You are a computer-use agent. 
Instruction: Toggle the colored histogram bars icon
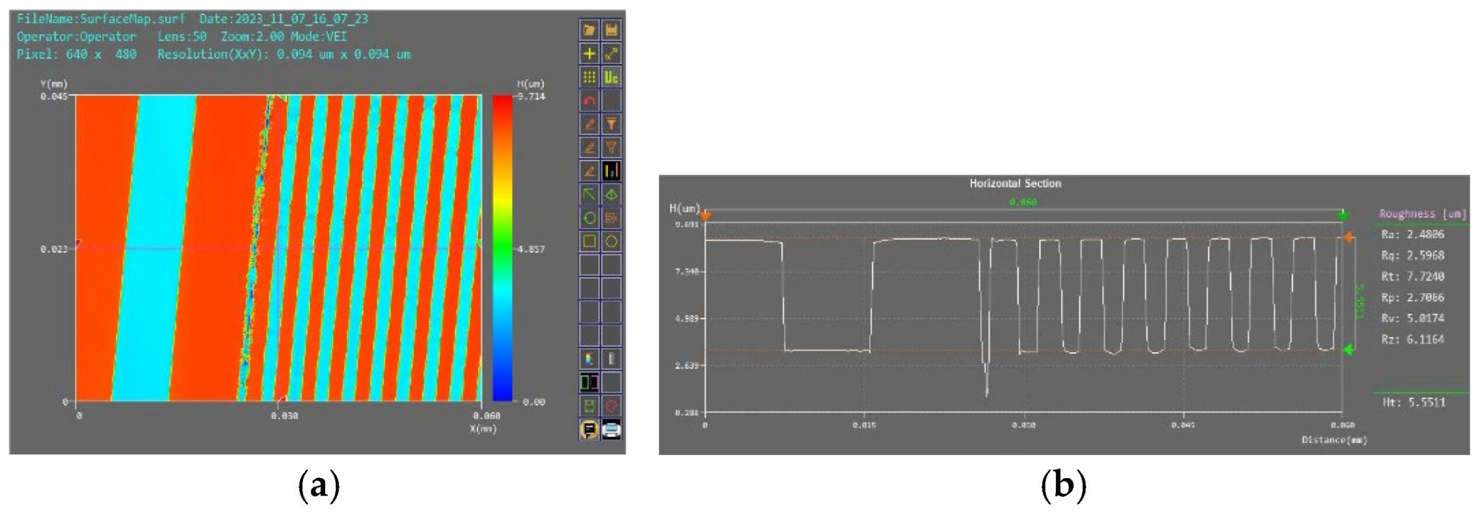(612, 171)
